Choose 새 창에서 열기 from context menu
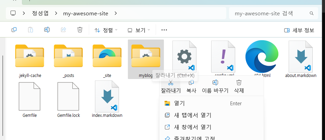This screenshot has height=140, width=325. click(212, 127)
